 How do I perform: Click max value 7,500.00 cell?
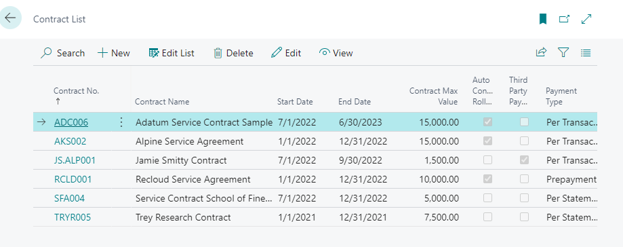(442, 217)
